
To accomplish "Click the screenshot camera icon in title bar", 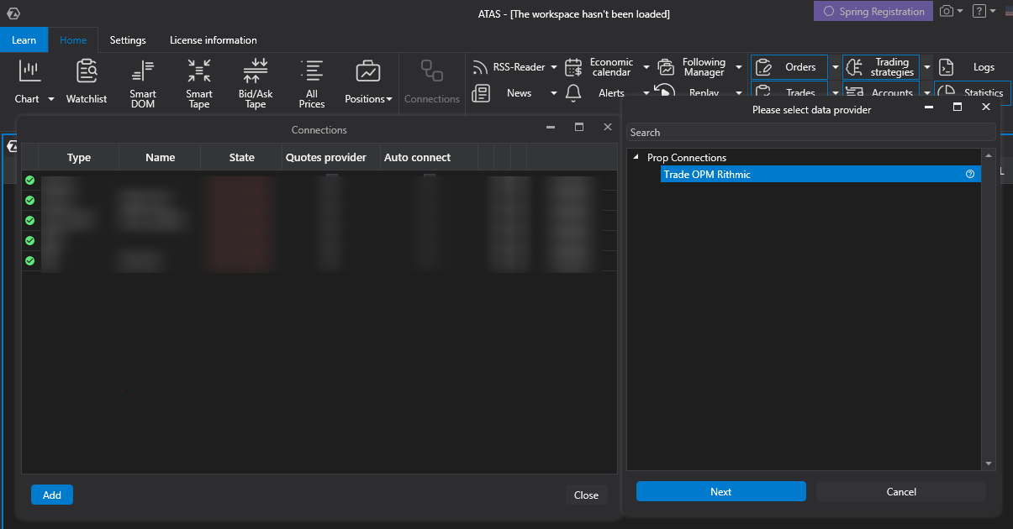I will coord(947,11).
